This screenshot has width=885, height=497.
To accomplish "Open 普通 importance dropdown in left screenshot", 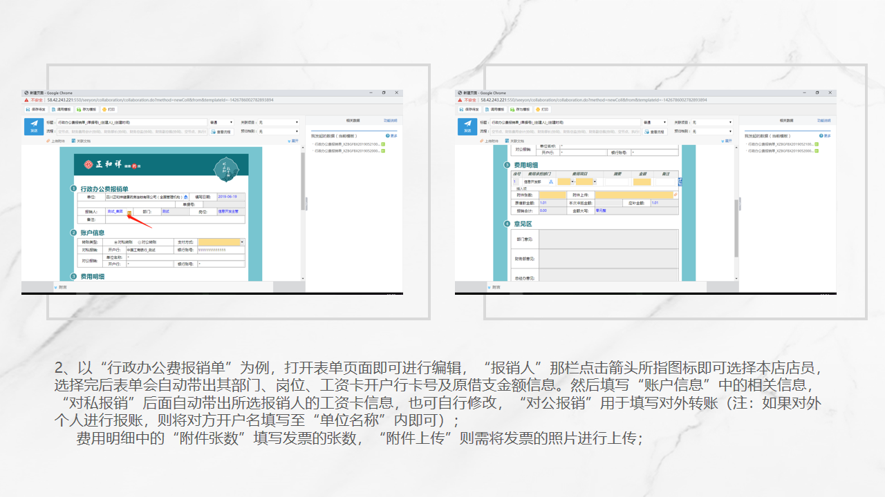I will pos(221,122).
